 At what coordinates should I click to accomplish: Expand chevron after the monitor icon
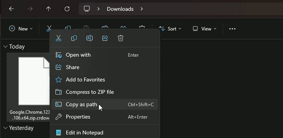coord(98,9)
